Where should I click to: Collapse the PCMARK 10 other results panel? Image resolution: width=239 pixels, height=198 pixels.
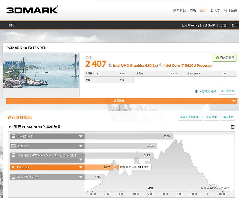point(233,127)
